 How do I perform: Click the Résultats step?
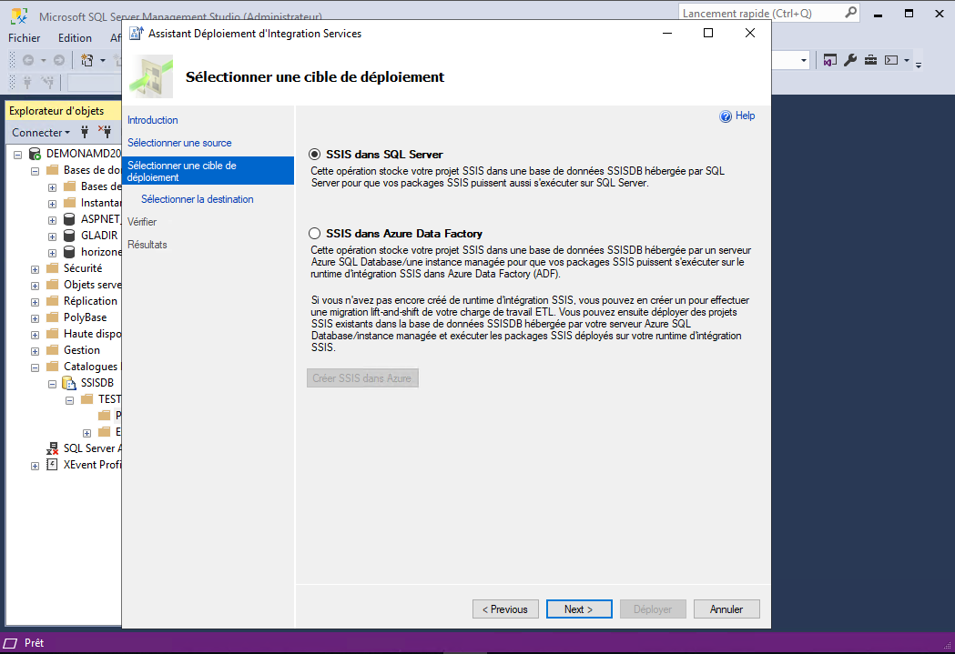[x=147, y=245]
